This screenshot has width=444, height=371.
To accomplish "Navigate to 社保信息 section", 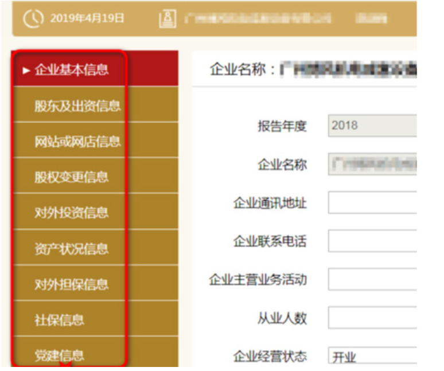I will (x=59, y=319).
